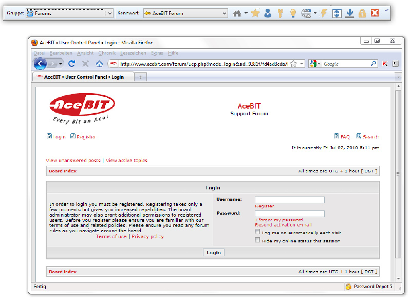This screenshot has width=411, height=300.
Task: Open the Bearbeiten menu
Action: click(61, 53)
